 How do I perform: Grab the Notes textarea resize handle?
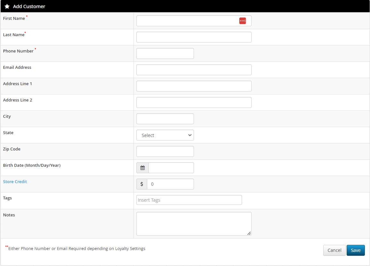point(249,233)
